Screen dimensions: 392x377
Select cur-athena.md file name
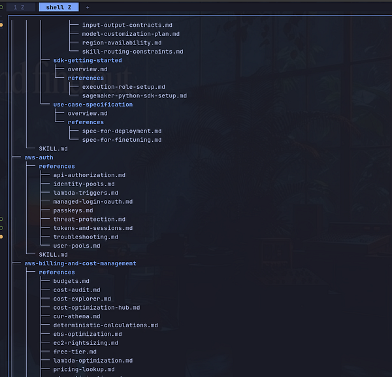(x=76, y=316)
